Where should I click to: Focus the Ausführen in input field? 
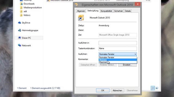click(118, 43)
